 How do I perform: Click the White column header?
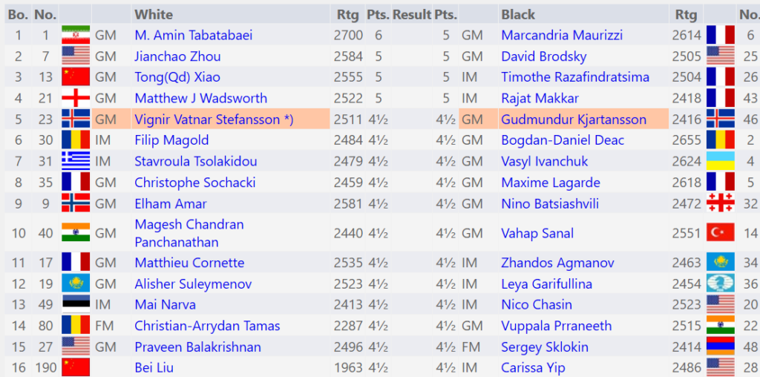pos(154,14)
